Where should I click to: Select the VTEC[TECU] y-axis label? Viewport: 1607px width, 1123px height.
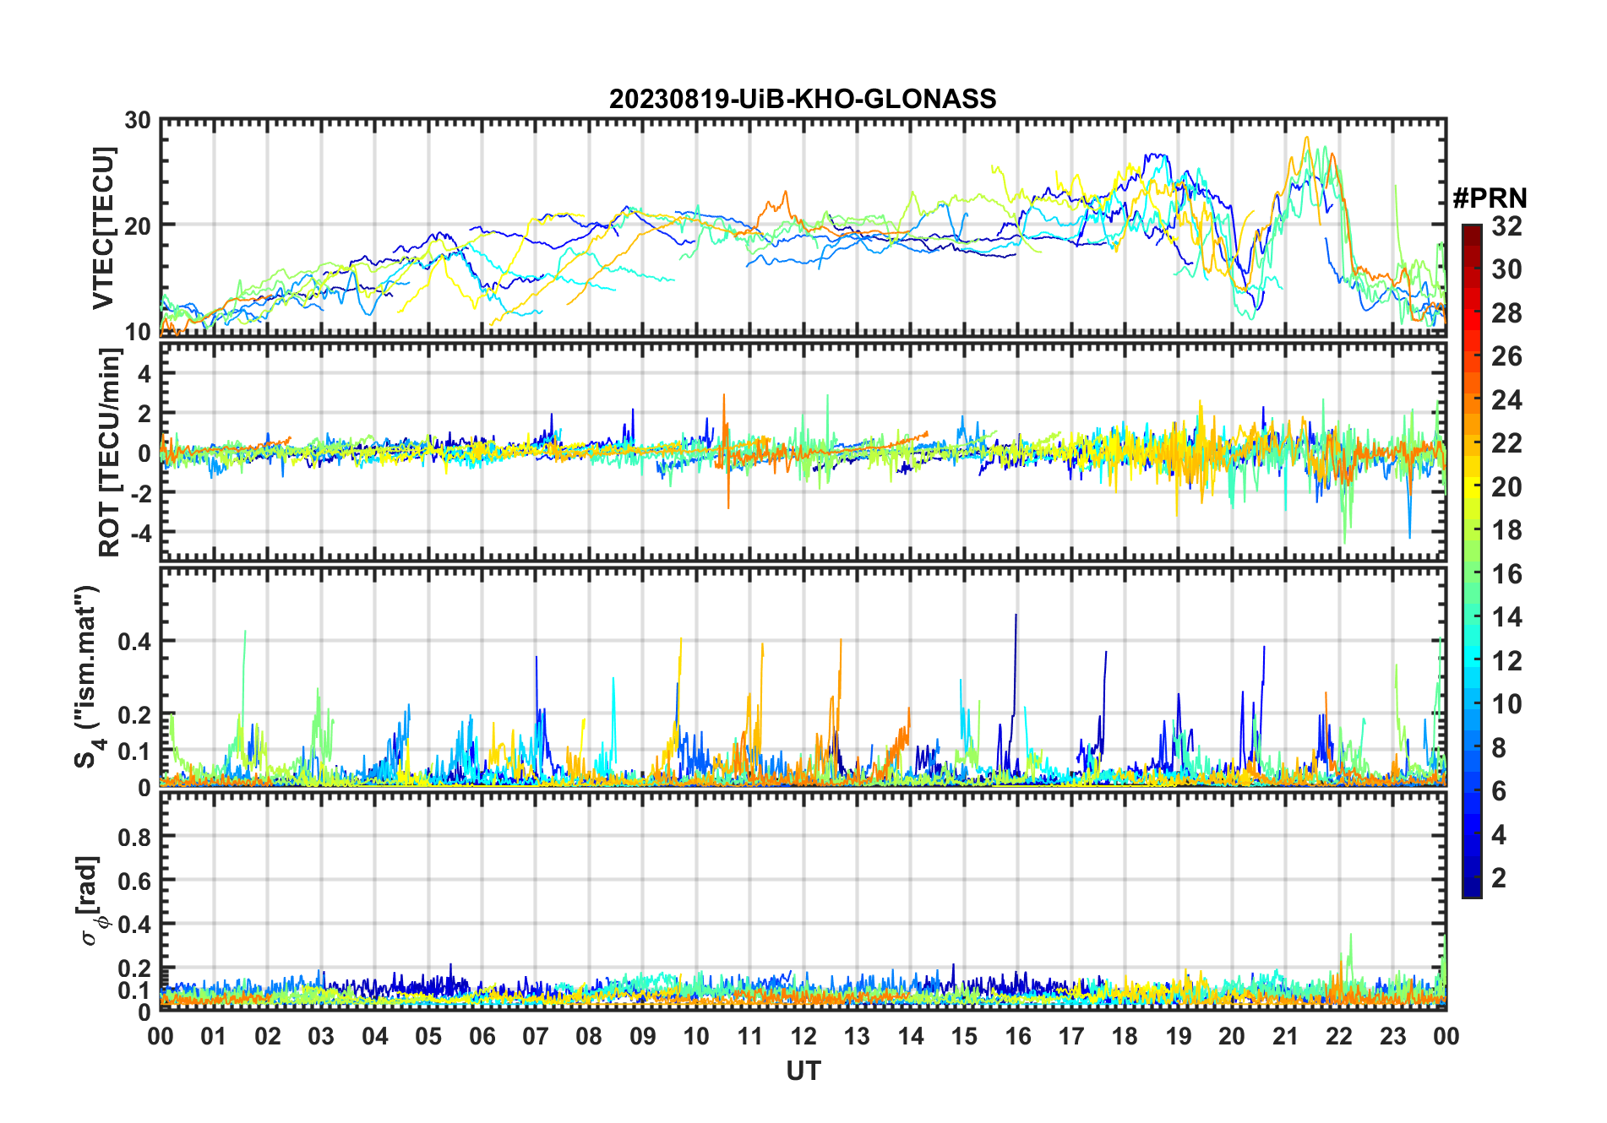pos(102,228)
